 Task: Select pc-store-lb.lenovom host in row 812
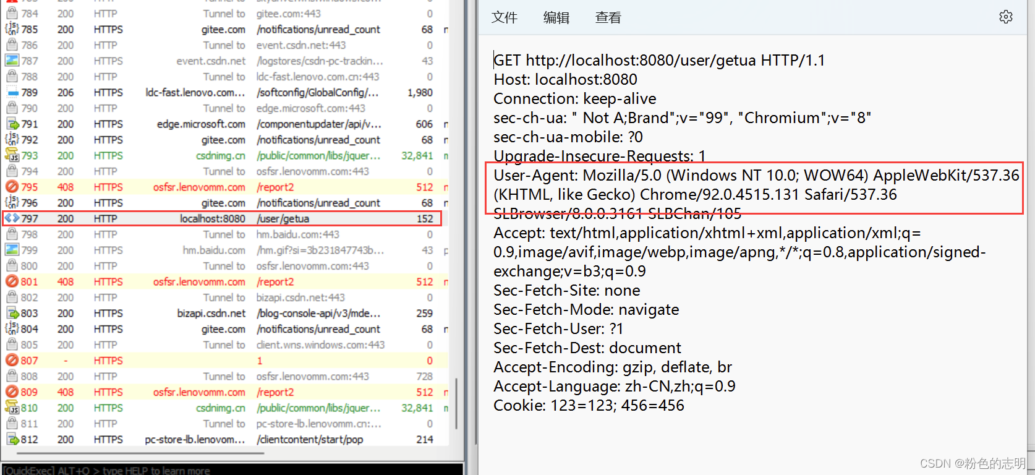[x=195, y=439]
